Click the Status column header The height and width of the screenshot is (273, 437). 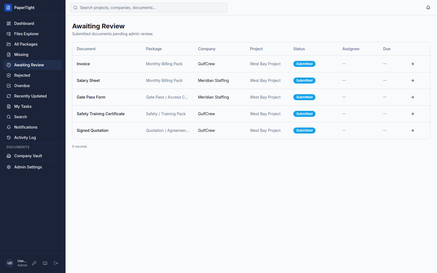299,49
